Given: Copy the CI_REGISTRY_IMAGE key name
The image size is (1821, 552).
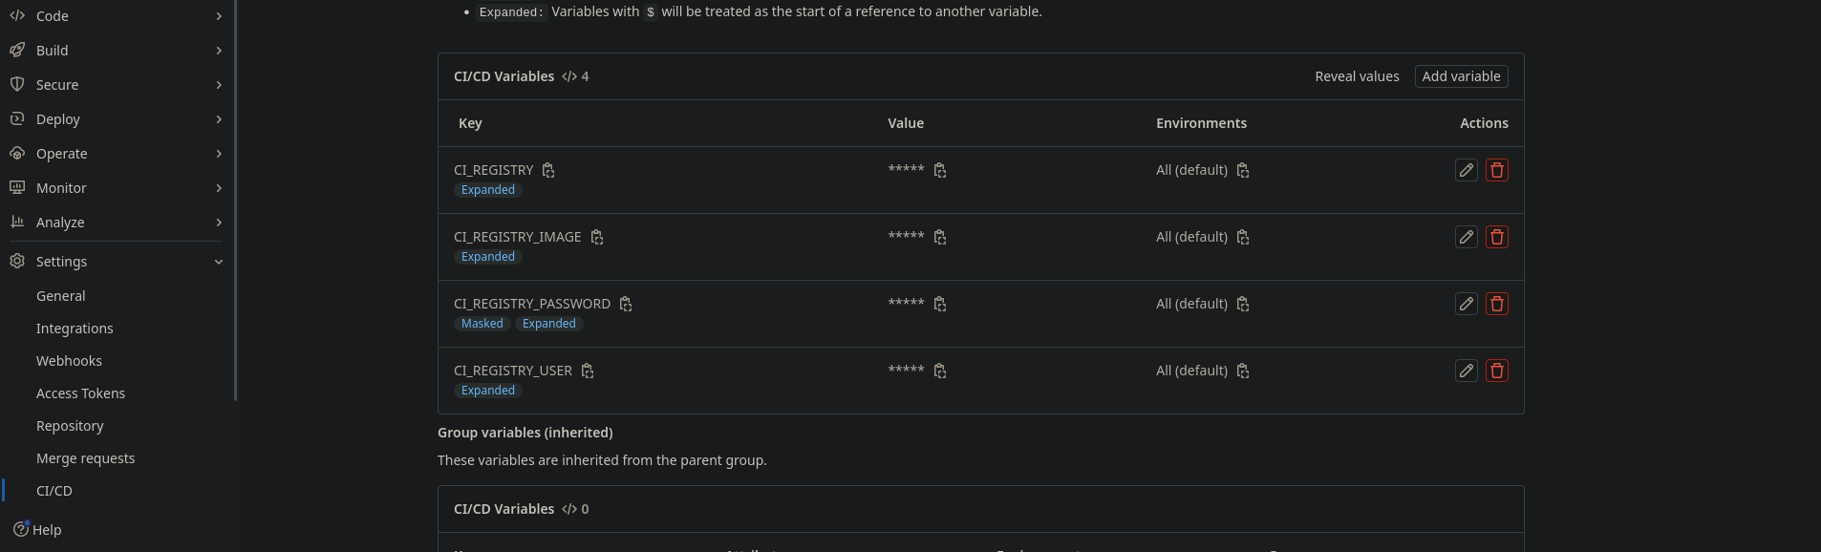Looking at the screenshot, I should tap(597, 237).
